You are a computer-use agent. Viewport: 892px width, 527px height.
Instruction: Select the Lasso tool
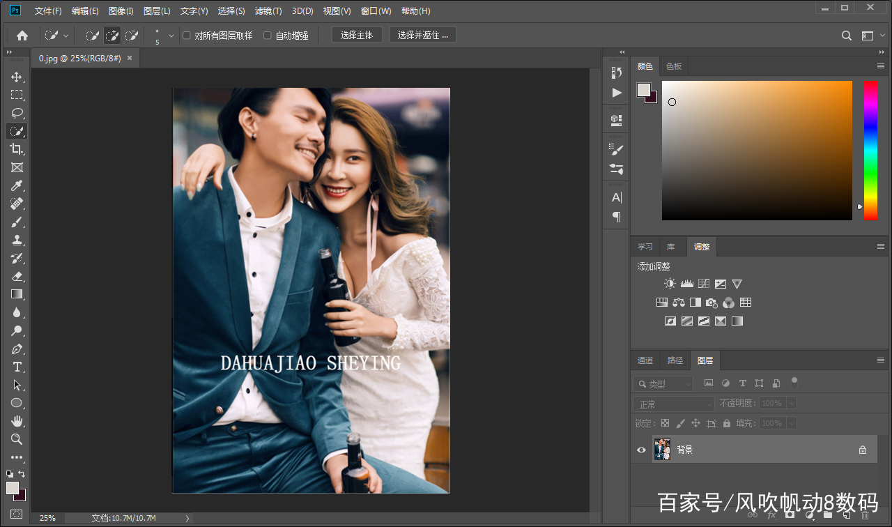[16, 113]
